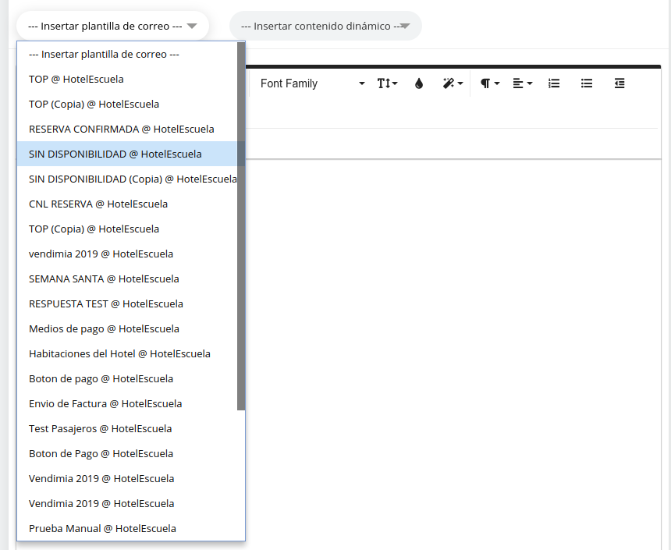Choose Medios de pago @ HotelEscuela
The width and height of the screenshot is (671, 550).
pos(104,328)
